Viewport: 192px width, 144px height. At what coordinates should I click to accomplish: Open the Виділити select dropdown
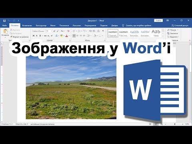point(173,37)
